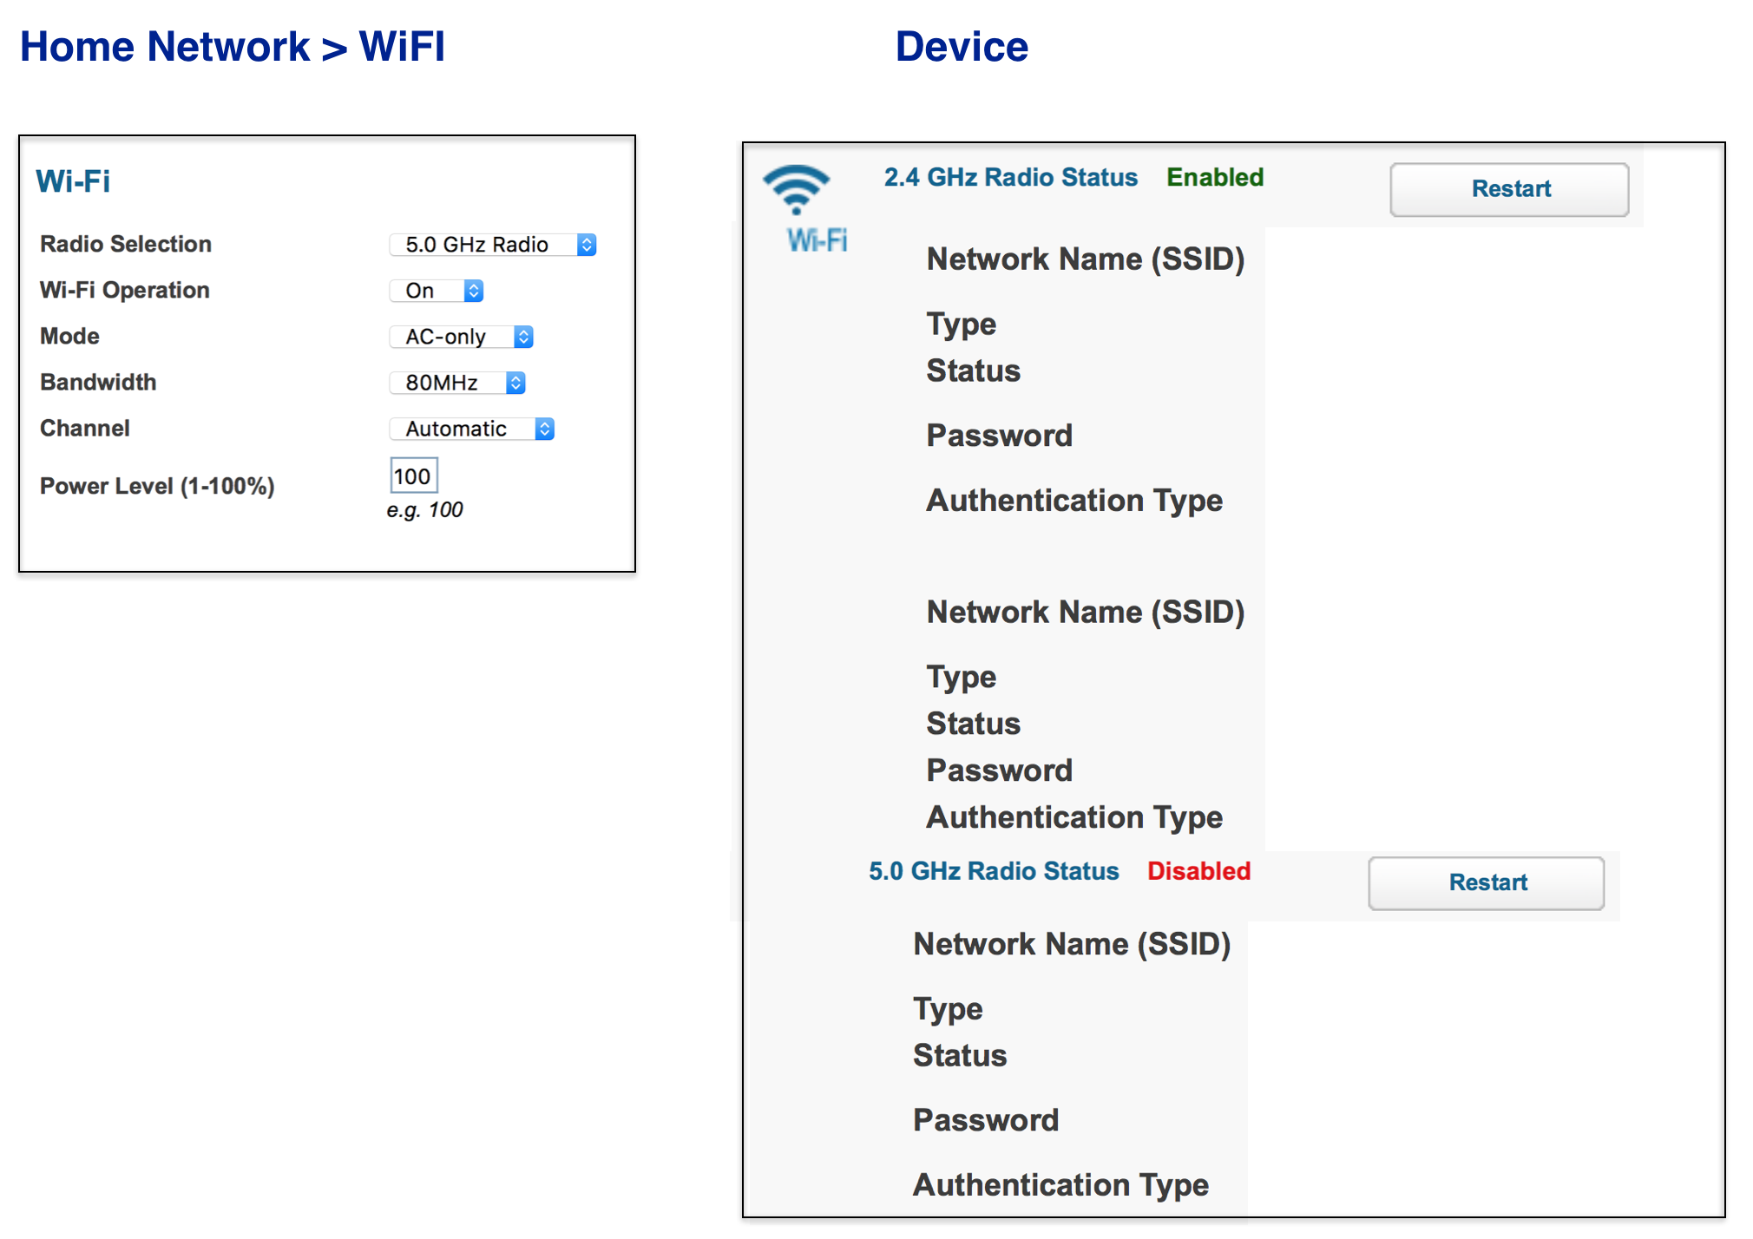Select the 2.4 GHz Radio Status heading
Image resolution: width=1753 pixels, height=1239 pixels.
1010,178
